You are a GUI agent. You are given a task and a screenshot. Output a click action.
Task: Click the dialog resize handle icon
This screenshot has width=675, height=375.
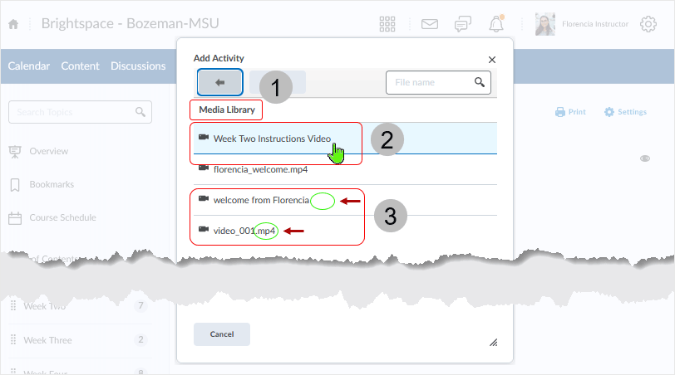pos(493,343)
